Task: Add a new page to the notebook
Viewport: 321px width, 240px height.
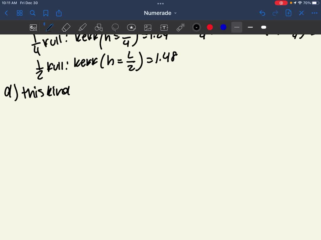Action: pos(288,13)
